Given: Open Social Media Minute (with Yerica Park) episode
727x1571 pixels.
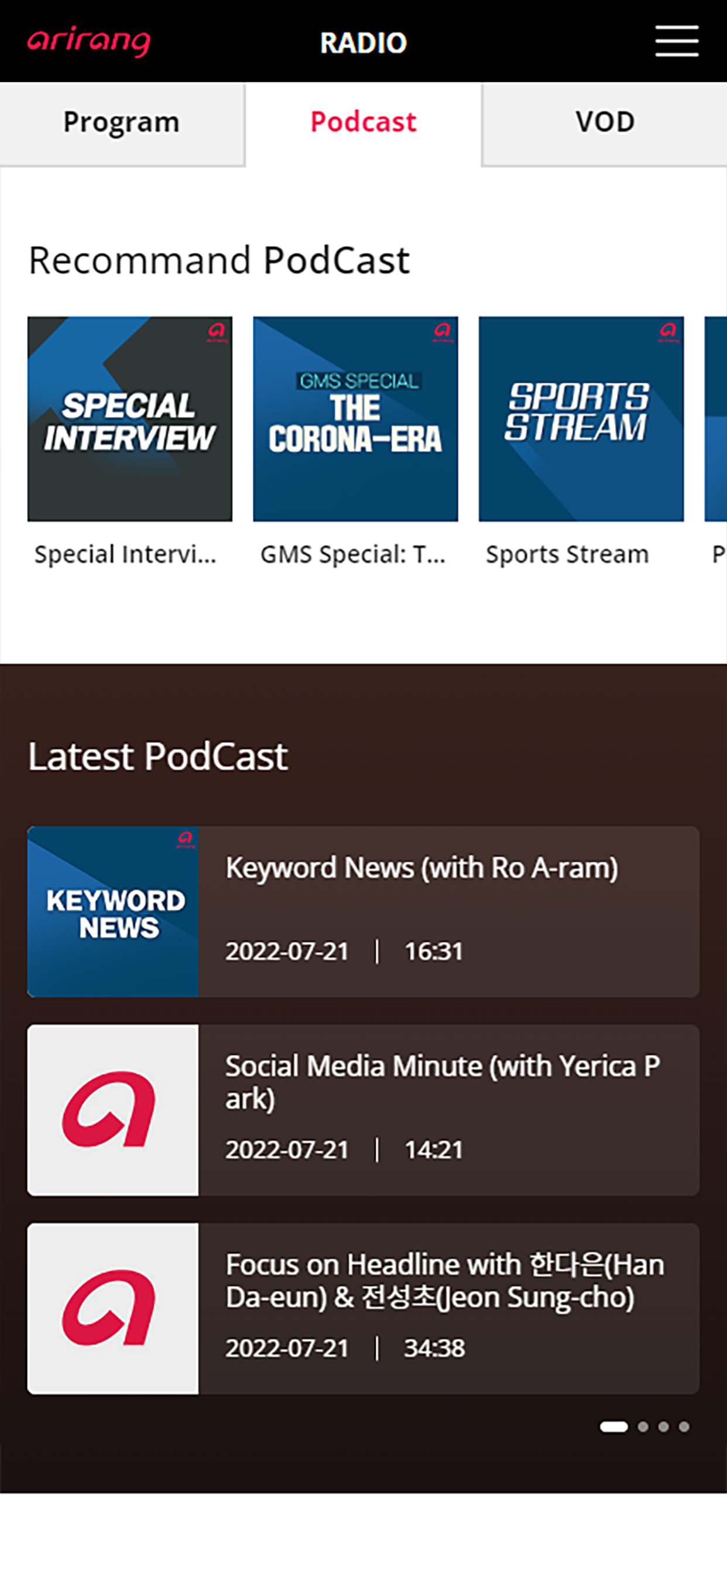Looking at the screenshot, I should (x=364, y=1110).
